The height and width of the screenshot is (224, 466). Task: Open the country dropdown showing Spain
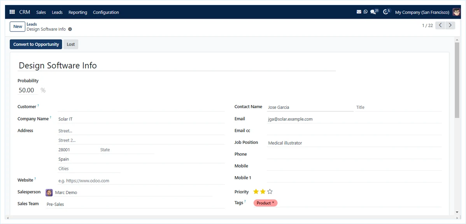pos(141,159)
